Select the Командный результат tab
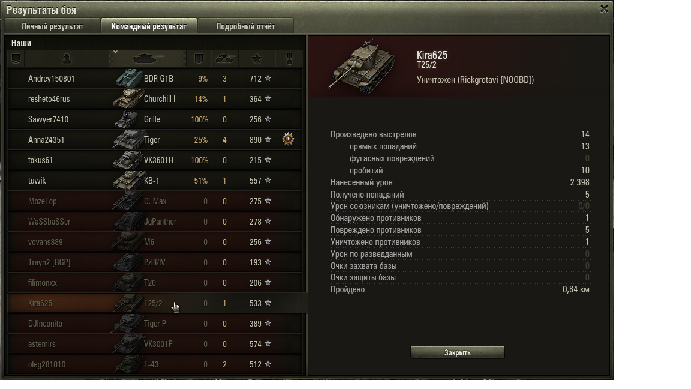 click(149, 26)
